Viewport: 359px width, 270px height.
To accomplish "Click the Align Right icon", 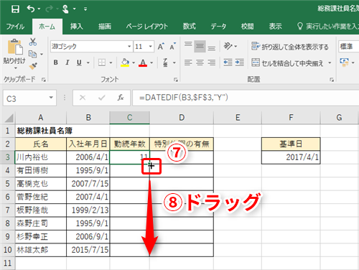I will [x=211, y=62].
